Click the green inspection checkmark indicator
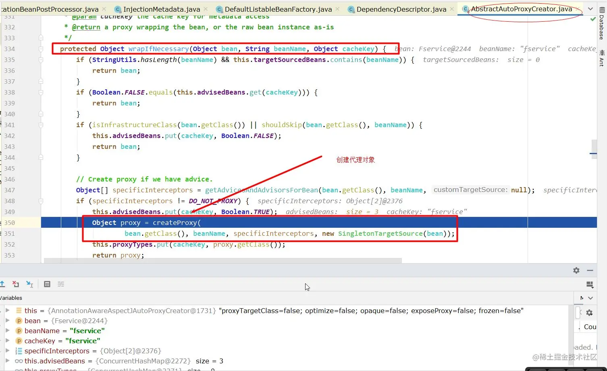Screen dimensions: 607x371 (593, 19)
